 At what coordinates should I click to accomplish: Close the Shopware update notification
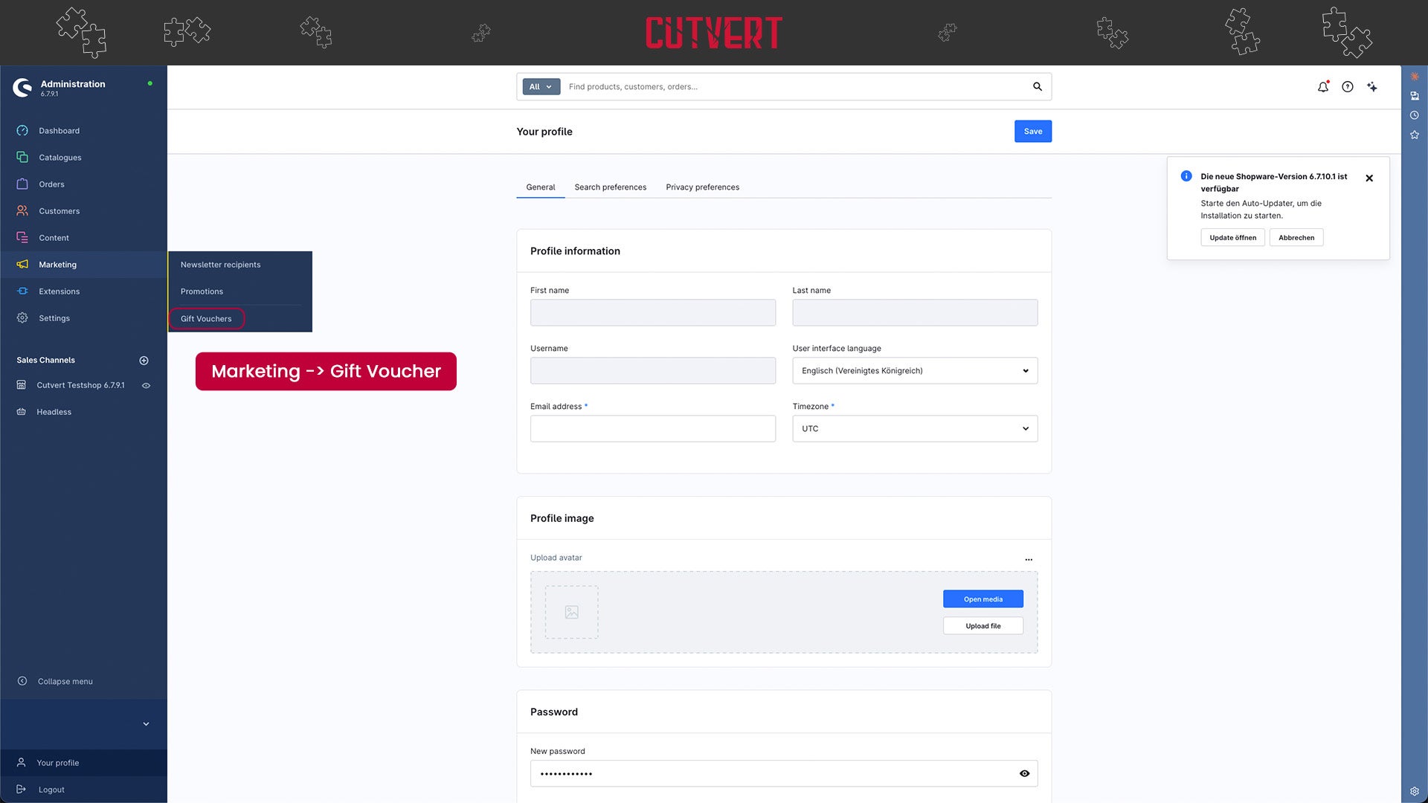pyautogui.click(x=1369, y=178)
